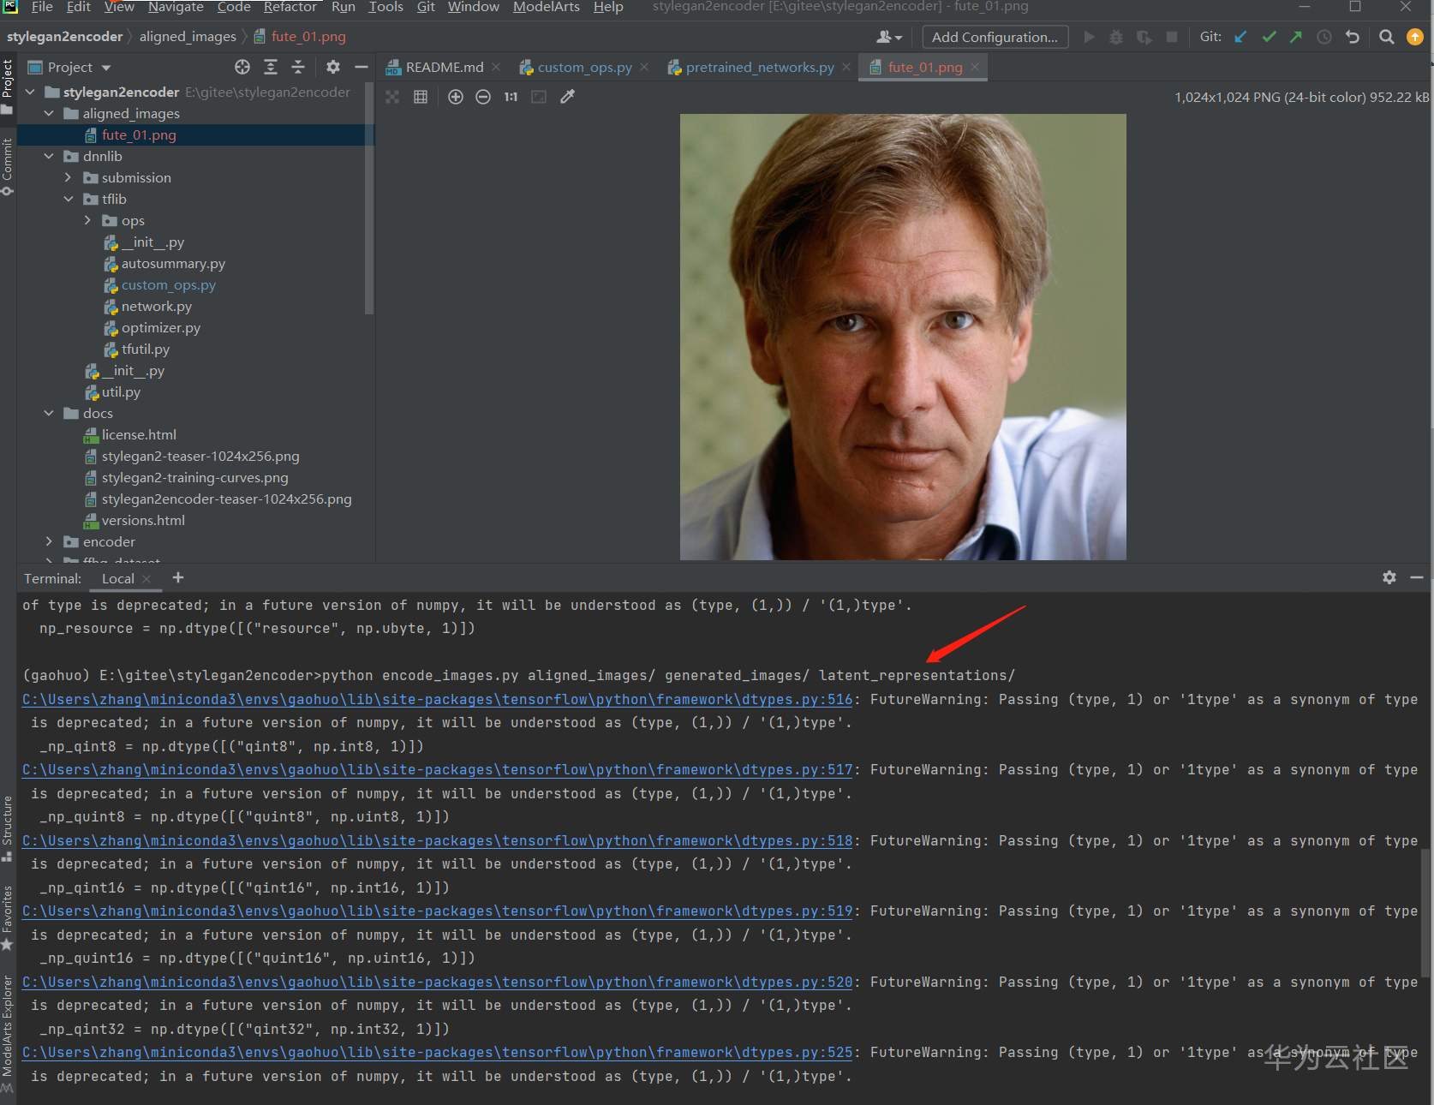
Task: Click Select Opened File target icon
Action: point(242,67)
